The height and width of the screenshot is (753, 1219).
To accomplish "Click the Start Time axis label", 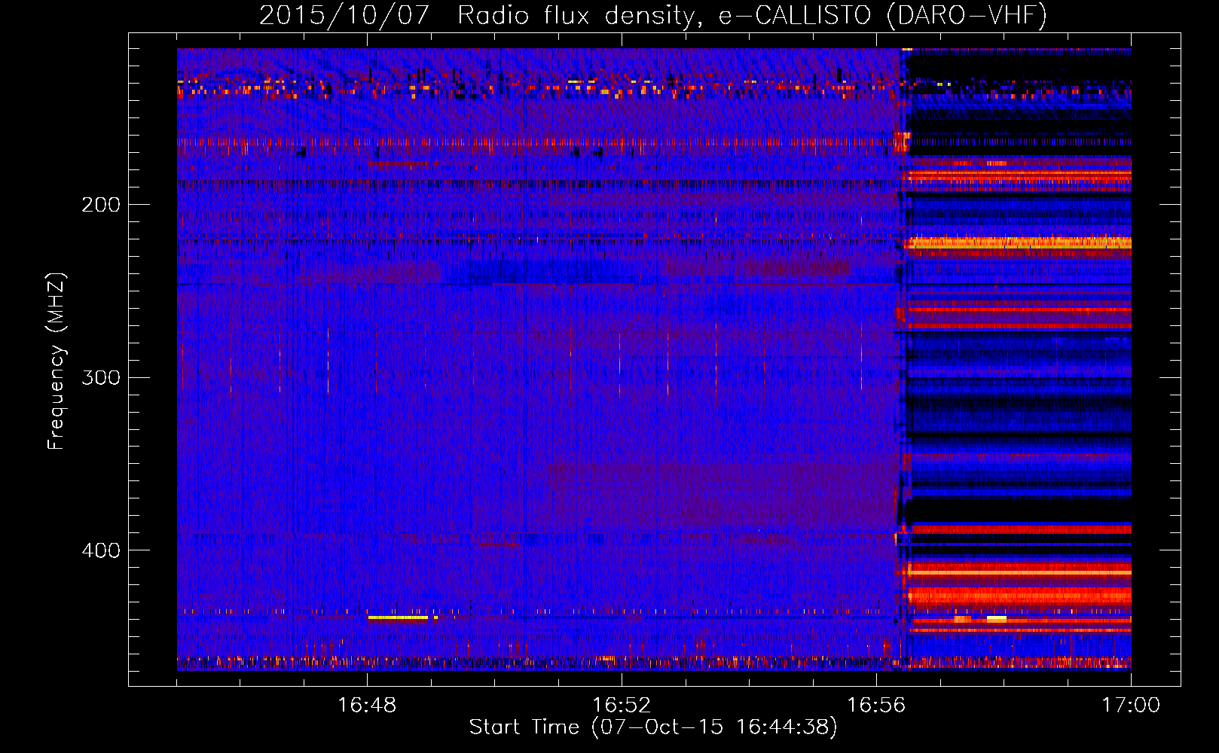I will (x=653, y=727).
